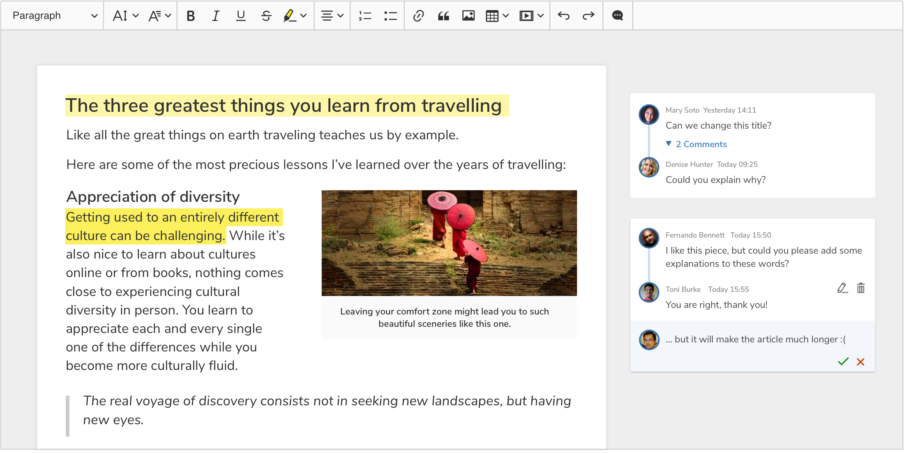Click the Redo icon

point(588,16)
